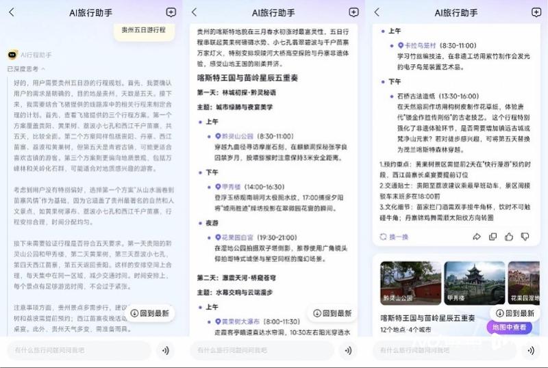Select the 第二天 day heading line
Screen dimensions: 548x368
(x=236, y=278)
